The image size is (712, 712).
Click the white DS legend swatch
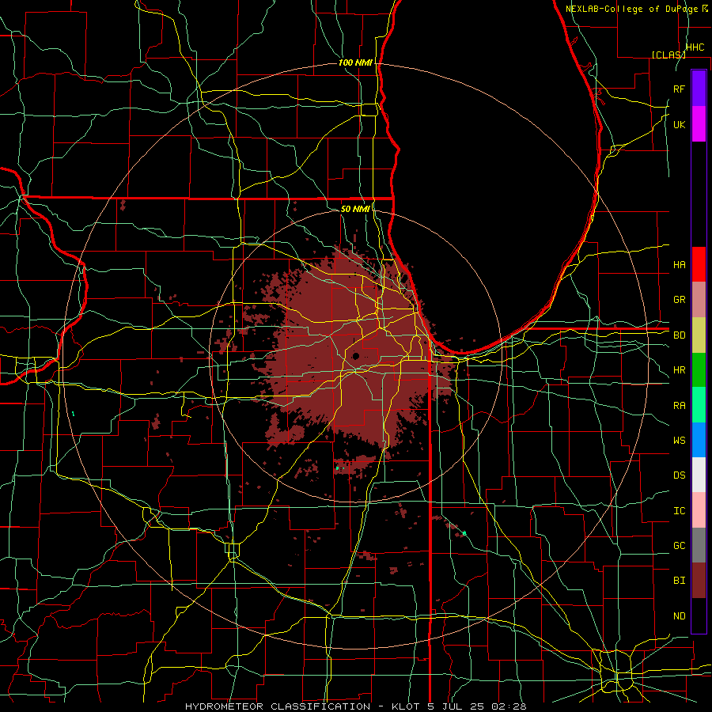(699, 475)
